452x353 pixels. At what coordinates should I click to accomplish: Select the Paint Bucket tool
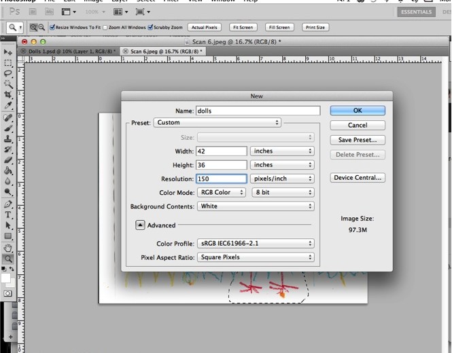(x=7, y=171)
